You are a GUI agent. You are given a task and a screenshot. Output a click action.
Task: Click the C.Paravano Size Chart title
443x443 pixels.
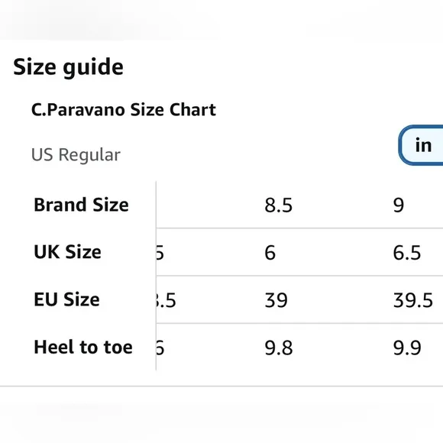click(124, 110)
